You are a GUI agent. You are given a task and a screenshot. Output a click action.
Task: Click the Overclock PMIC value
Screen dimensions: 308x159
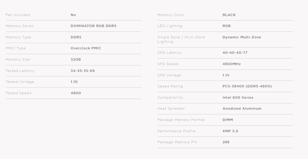coord(86,48)
